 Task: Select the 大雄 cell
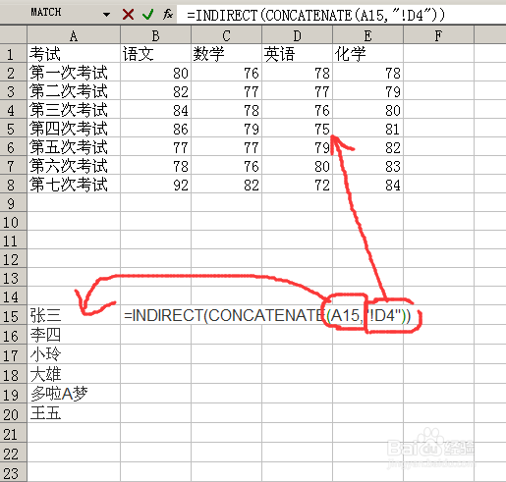pyautogui.click(x=74, y=374)
